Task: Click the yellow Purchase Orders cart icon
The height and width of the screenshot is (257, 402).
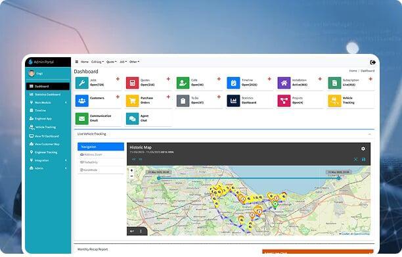Action: pos(132,101)
